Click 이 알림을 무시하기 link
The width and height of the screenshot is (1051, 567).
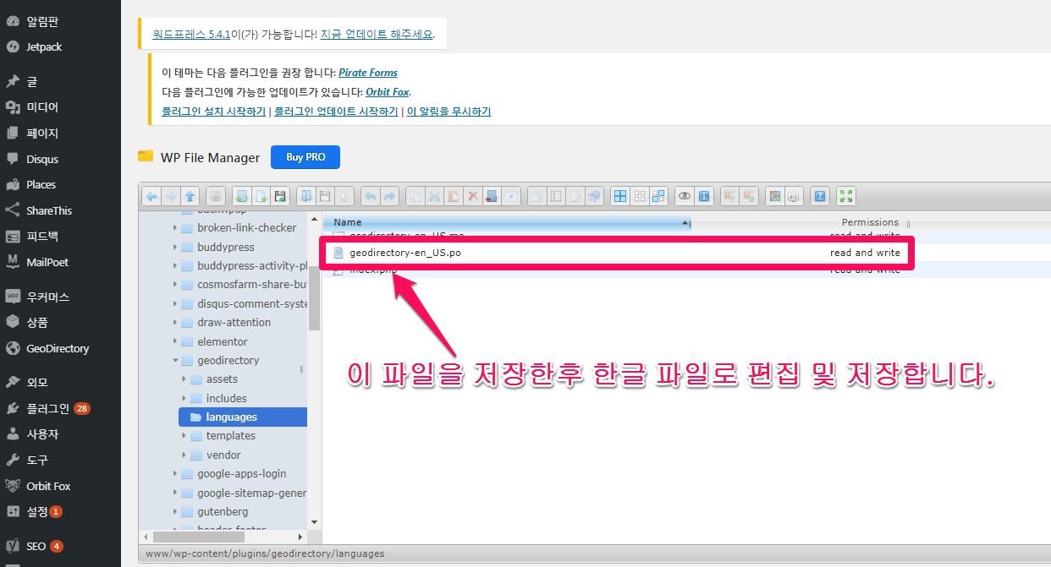[448, 111]
